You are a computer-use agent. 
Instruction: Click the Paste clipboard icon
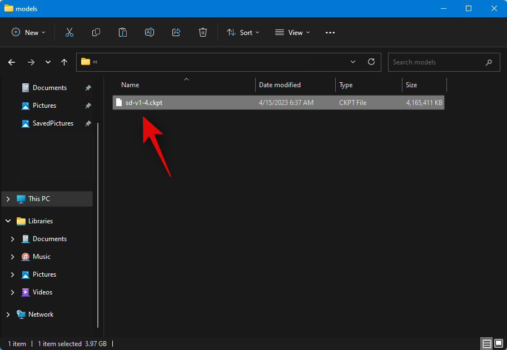click(123, 33)
